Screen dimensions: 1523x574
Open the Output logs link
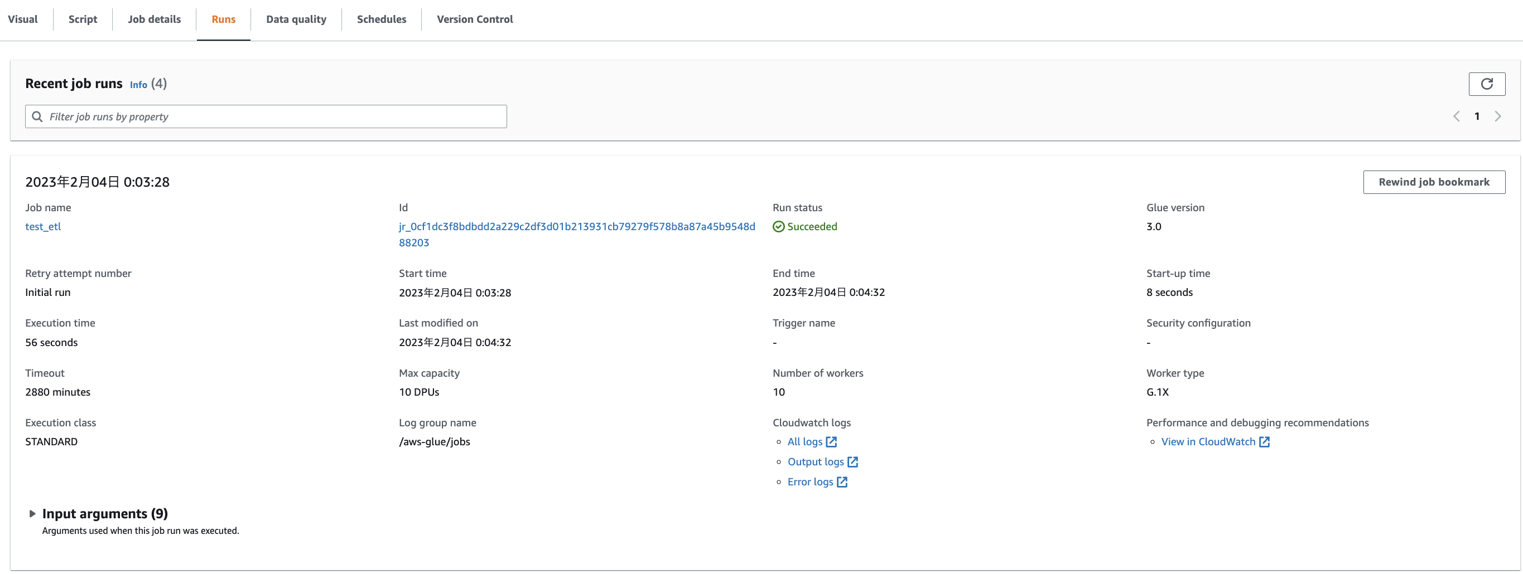tap(815, 462)
